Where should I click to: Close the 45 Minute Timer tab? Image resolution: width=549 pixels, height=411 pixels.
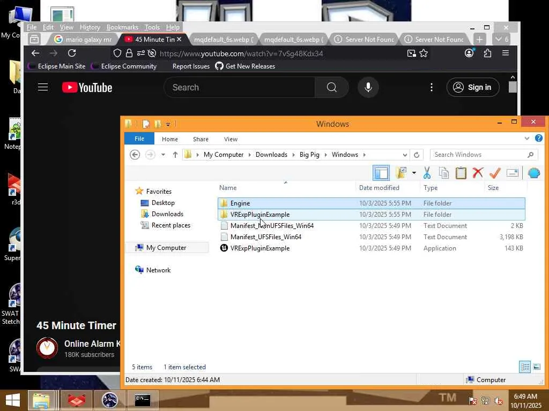point(179,39)
